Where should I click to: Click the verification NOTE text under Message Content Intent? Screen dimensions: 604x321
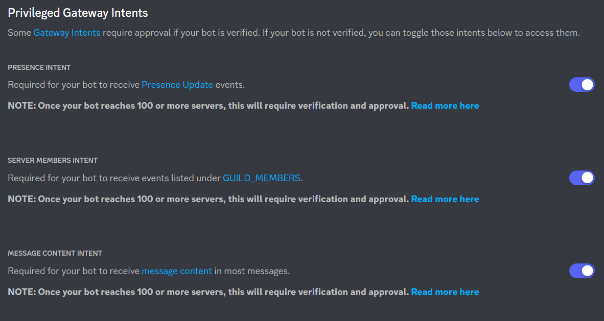pos(208,292)
